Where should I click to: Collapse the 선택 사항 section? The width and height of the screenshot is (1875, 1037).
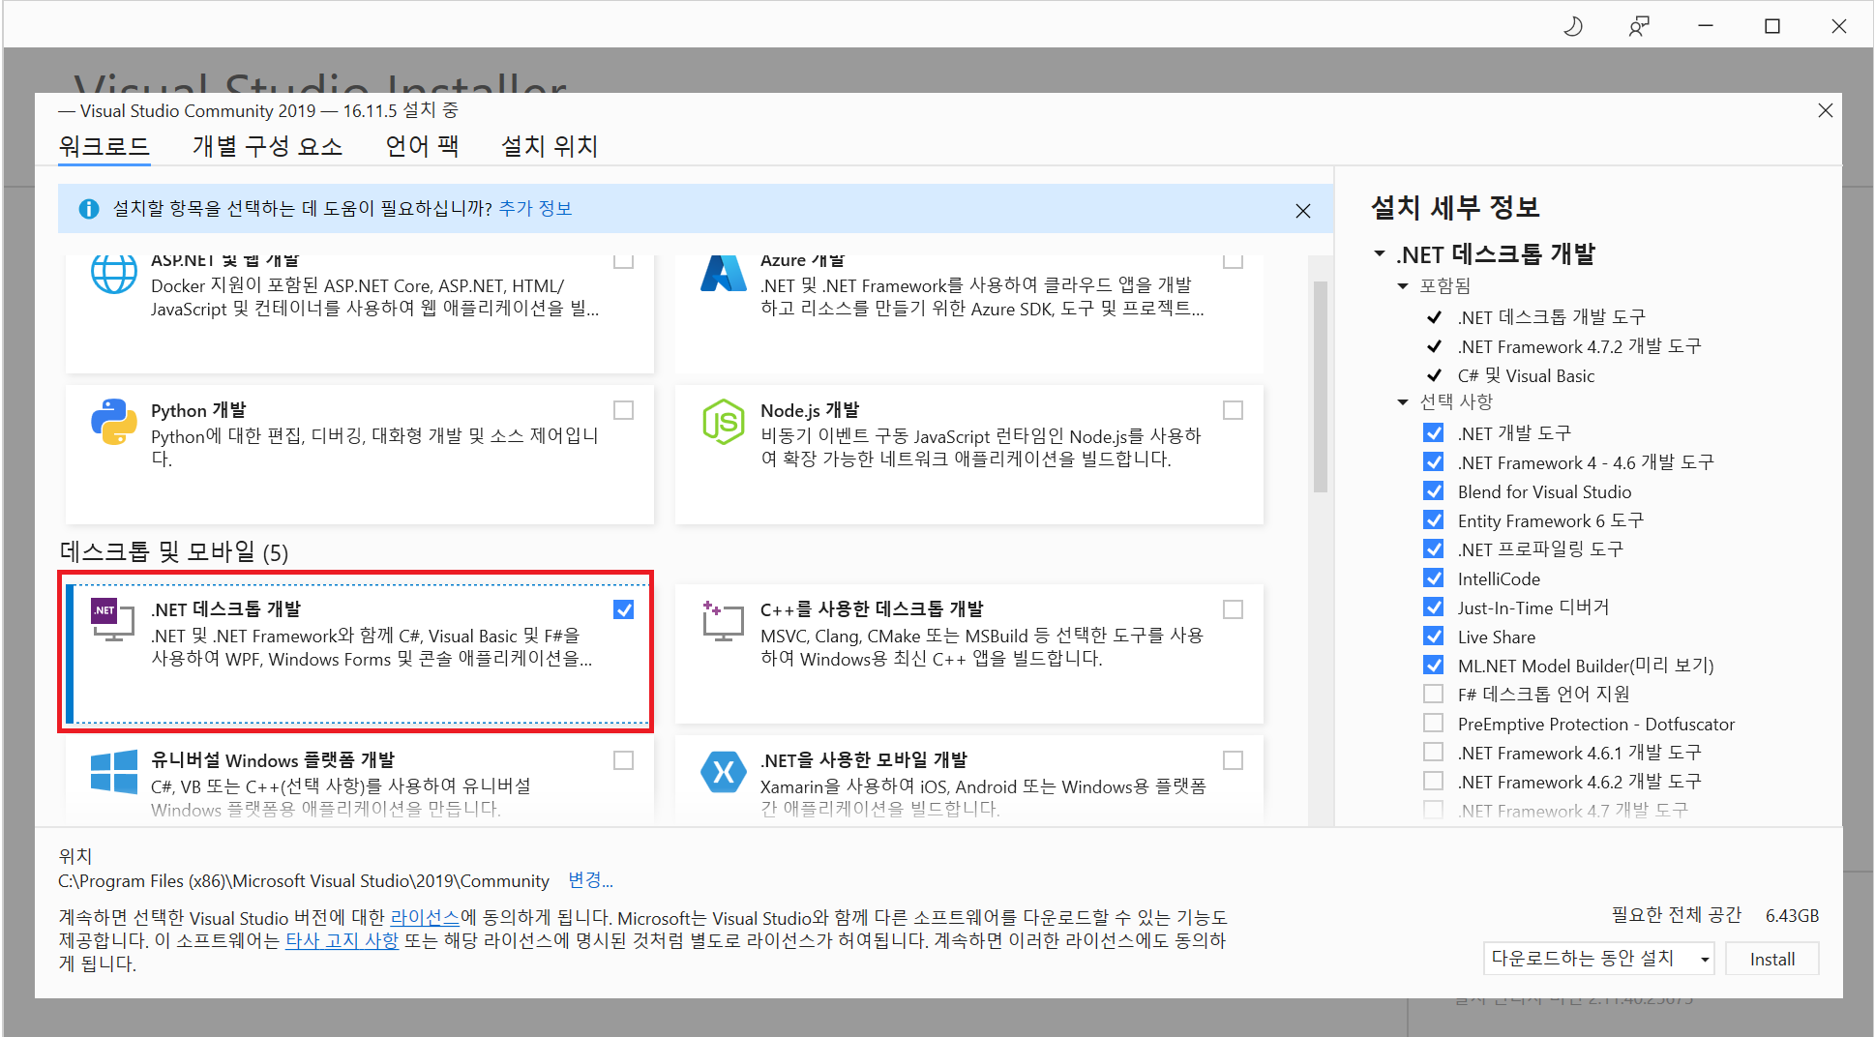[x=1403, y=401]
